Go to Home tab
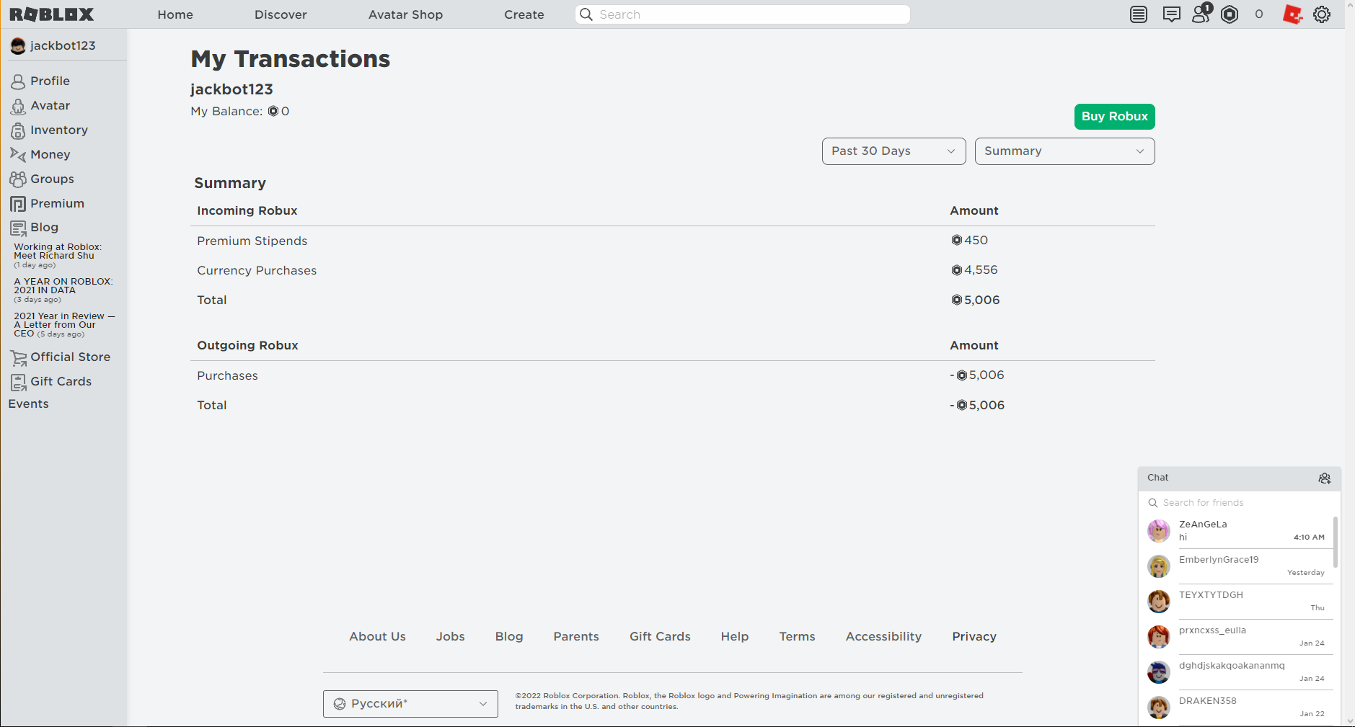 point(175,14)
